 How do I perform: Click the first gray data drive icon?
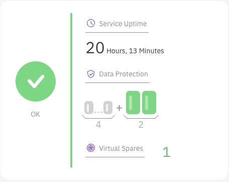pos(89,108)
